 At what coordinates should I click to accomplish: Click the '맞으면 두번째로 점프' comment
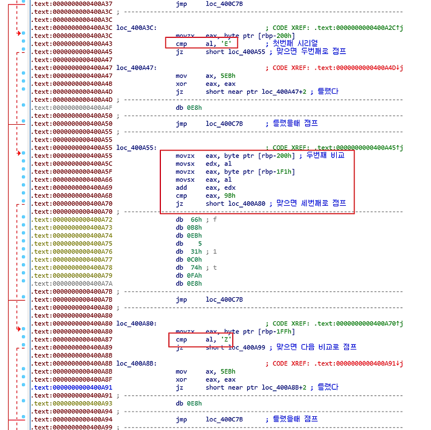coord(311,51)
